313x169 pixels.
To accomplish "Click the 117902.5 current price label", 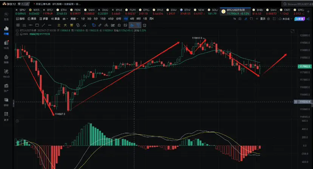I will (304, 66).
